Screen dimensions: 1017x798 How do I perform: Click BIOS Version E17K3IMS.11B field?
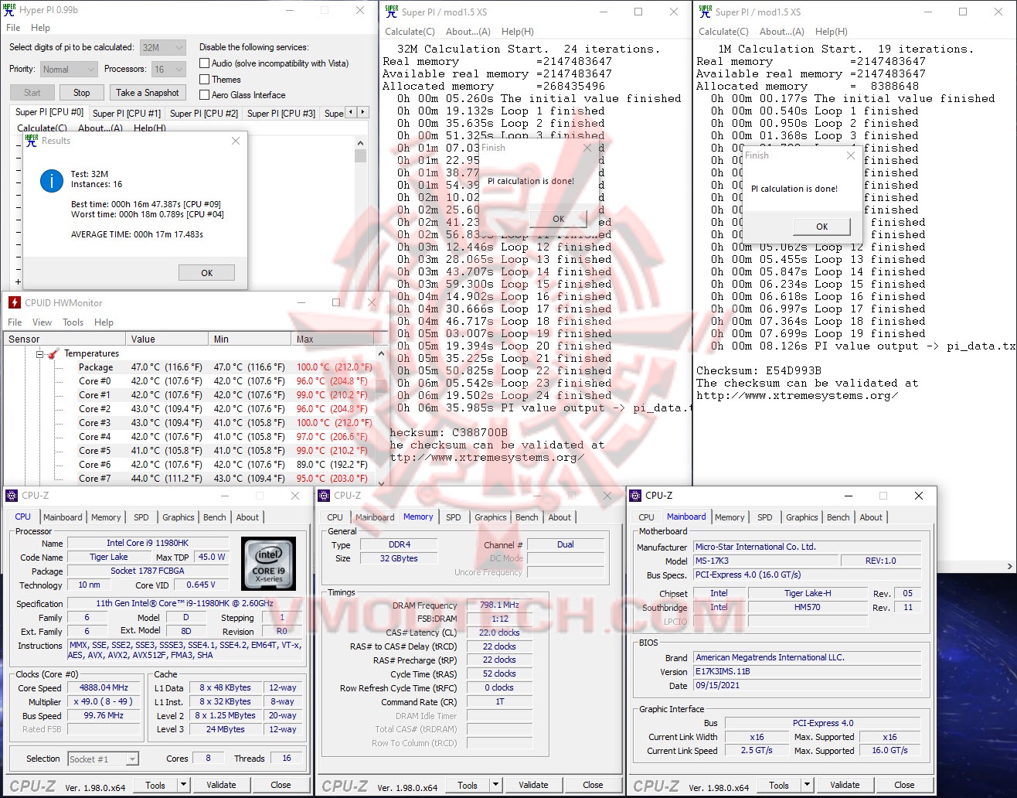pyautogui.click(x=807, y=671)
